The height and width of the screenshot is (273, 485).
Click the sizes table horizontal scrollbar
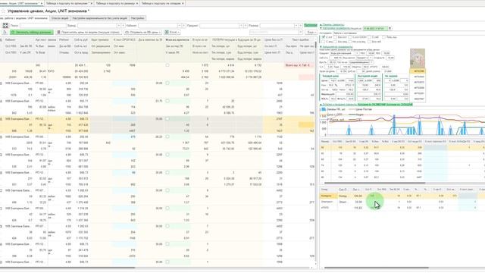[x=374, y=183]
